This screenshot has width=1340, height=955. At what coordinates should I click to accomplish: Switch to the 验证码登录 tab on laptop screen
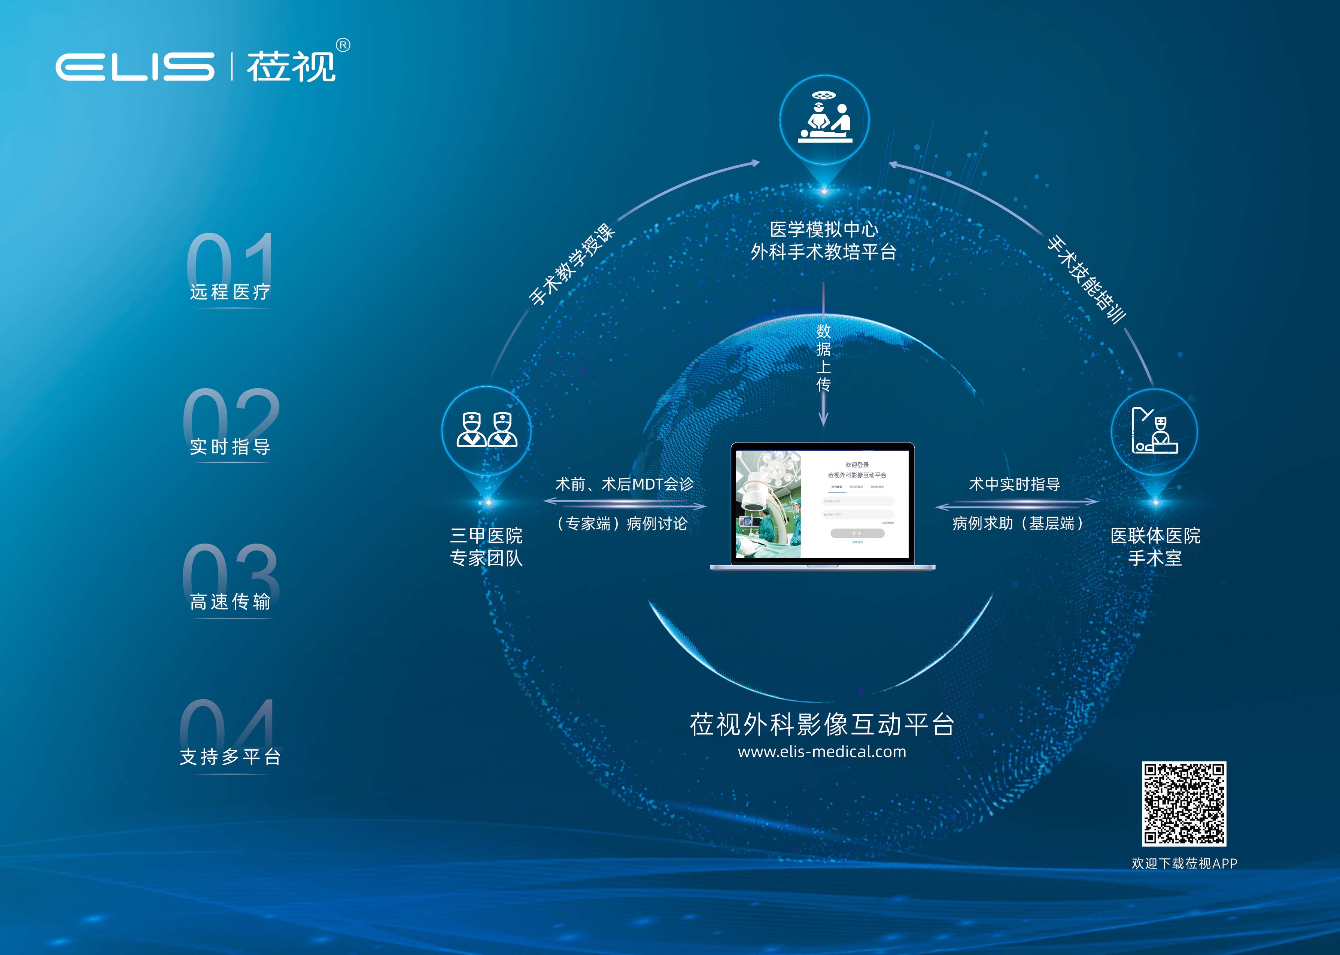click(856, 487)
